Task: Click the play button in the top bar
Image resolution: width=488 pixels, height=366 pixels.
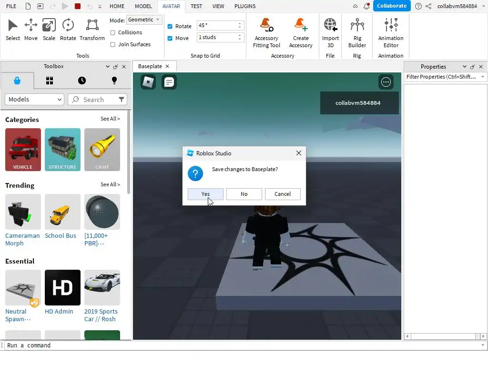Action: point(65,6)
